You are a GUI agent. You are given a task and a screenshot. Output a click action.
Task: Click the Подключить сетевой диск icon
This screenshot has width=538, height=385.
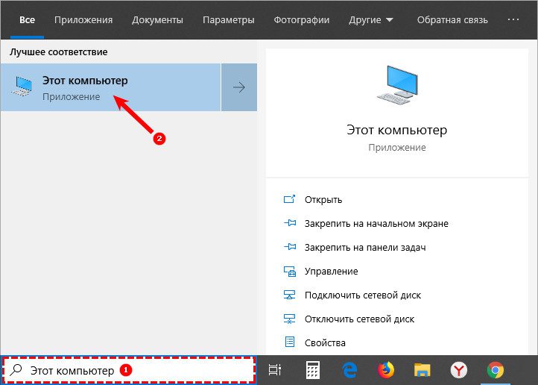point(289,295)
